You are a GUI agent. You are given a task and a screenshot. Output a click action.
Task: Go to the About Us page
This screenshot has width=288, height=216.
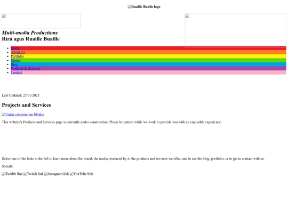[18, 52]
